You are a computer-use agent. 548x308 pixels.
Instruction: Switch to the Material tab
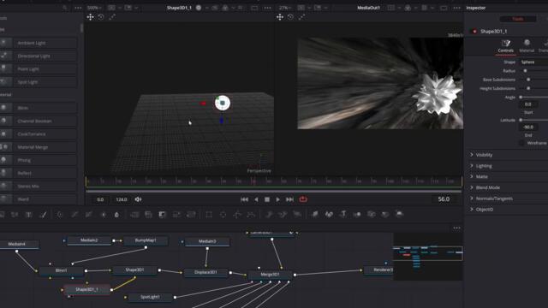pyautogui.click(x=527, y=46)
